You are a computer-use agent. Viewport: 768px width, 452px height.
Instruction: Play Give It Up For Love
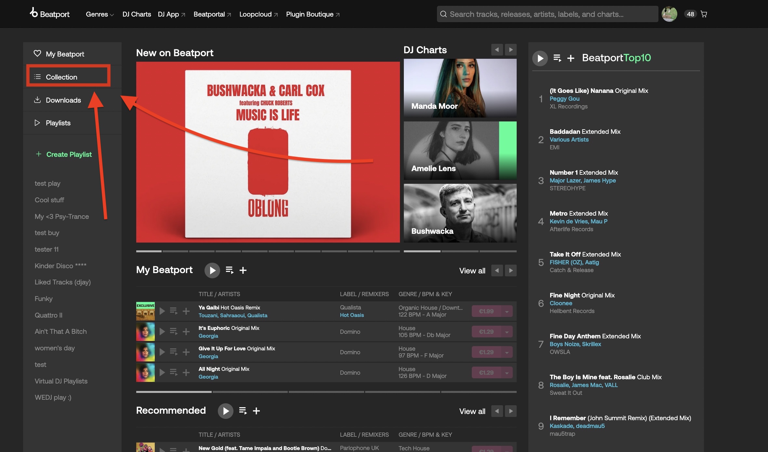162,352
